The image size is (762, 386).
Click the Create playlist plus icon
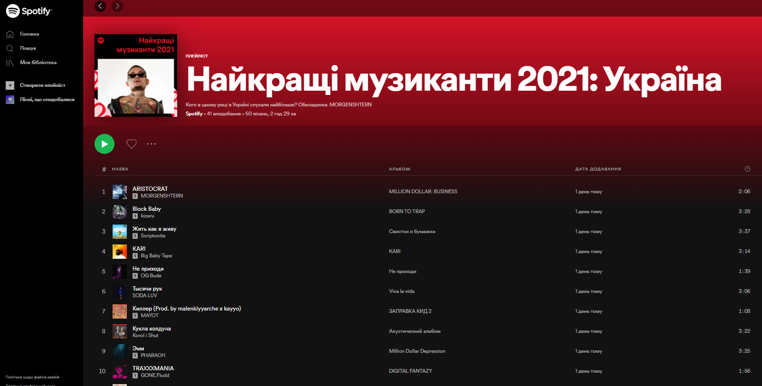click(x=10, y=85)
